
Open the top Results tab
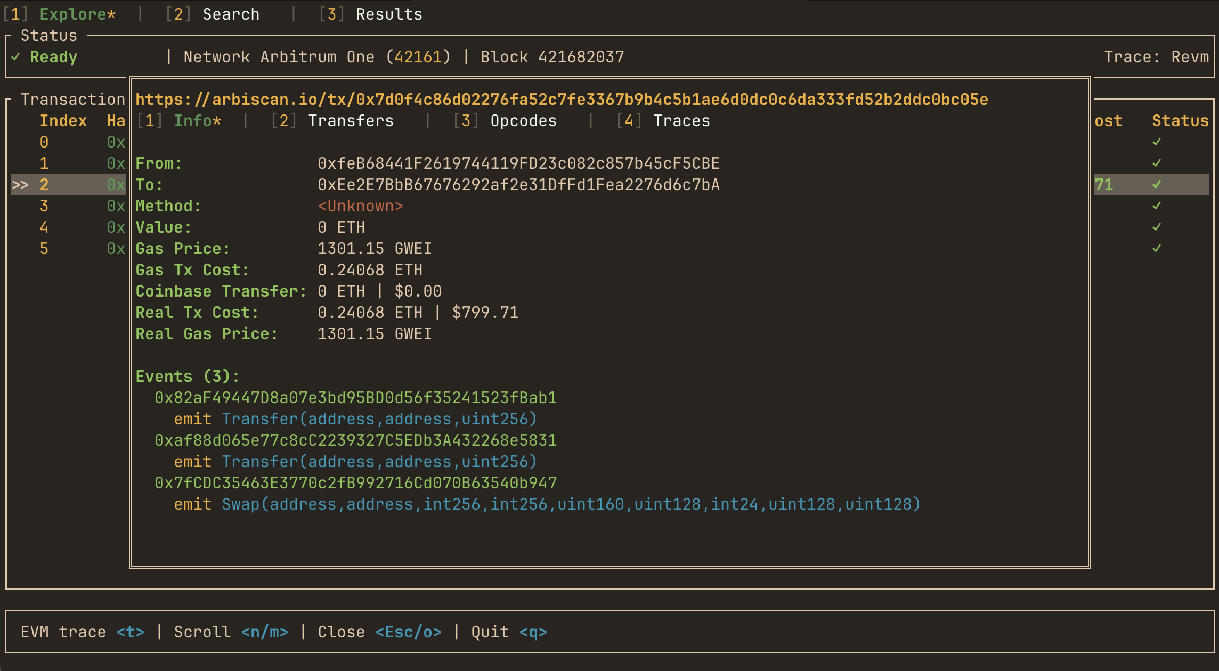pos(388,14)
